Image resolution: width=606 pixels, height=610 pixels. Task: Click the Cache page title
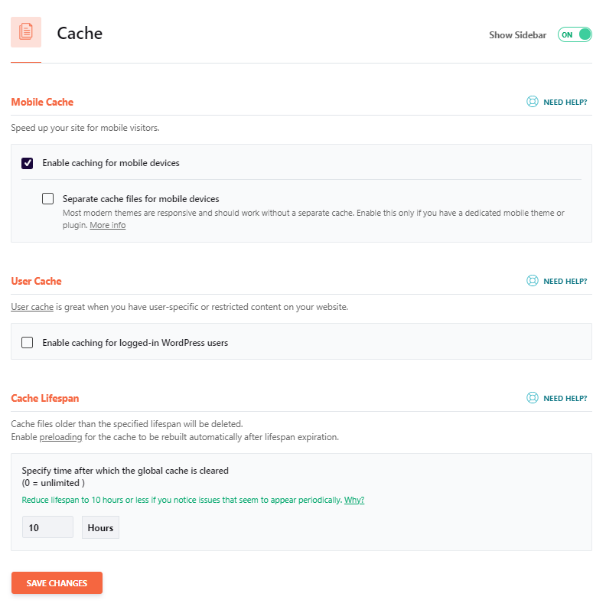(x=80, y=33)
